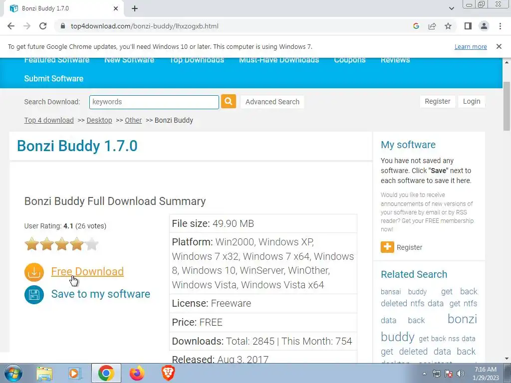Image resolution: width=511 pixels, height=383 pixels.
Task: Open the Reviews menu item
Action: pos(395,60)
